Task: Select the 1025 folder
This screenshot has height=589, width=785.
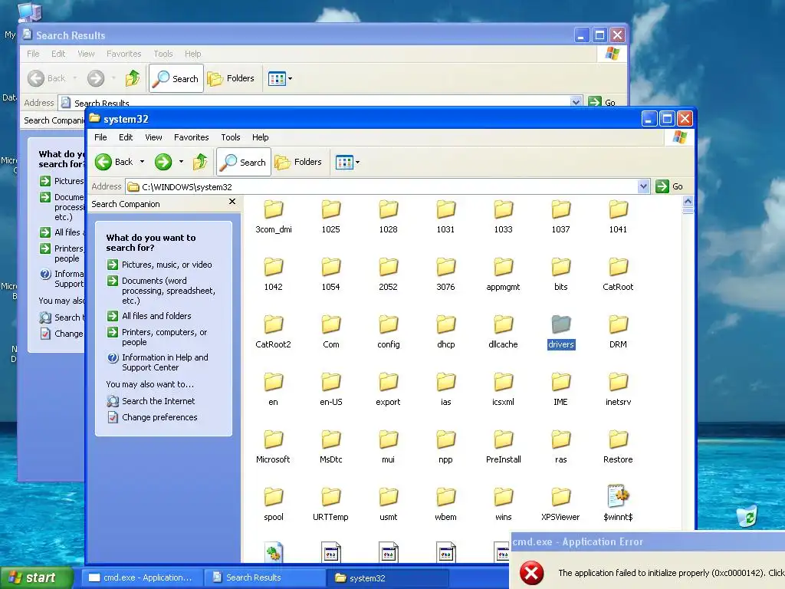Action: [331, 217]
